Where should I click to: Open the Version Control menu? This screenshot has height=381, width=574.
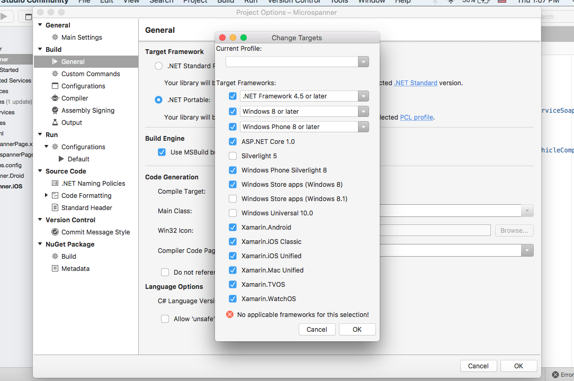click(293, 2)
